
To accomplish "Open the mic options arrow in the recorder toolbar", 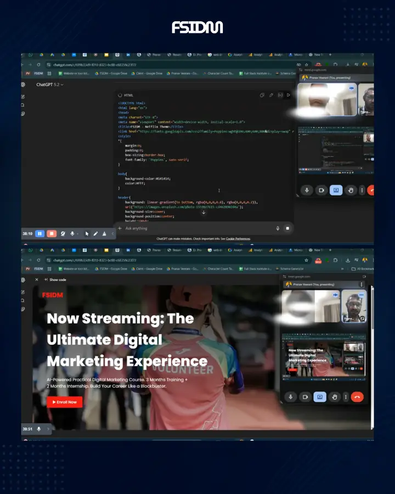I will (78, 234).
